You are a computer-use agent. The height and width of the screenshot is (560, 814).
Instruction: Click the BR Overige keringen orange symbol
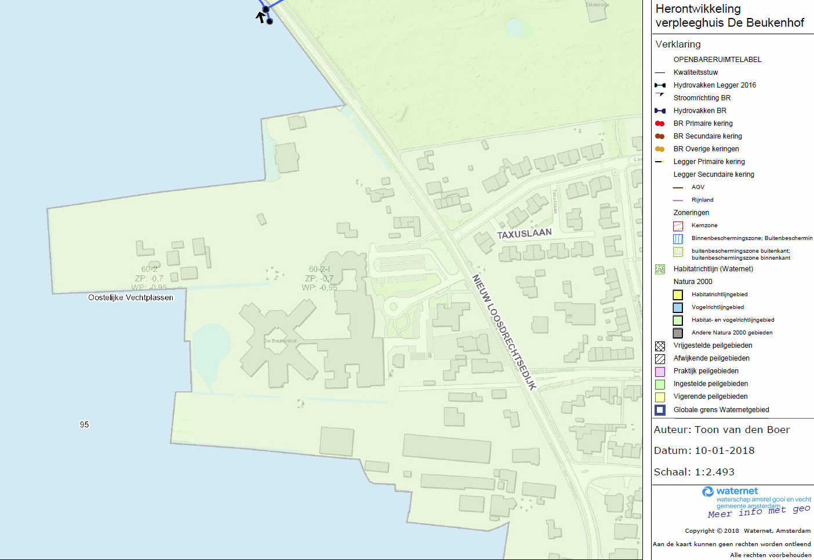[660, 149]
